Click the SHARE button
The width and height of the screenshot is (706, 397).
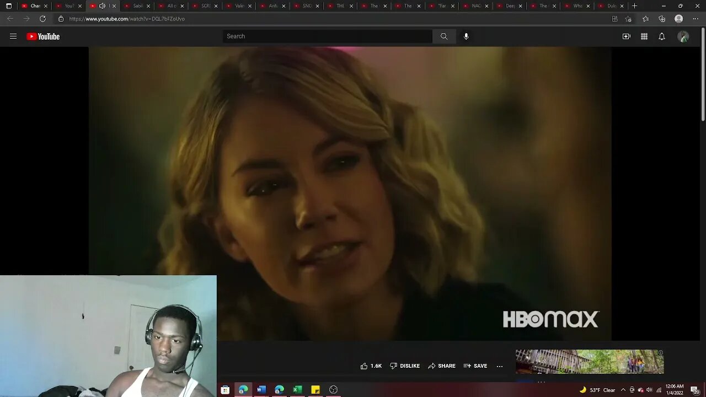coord(442,366)
